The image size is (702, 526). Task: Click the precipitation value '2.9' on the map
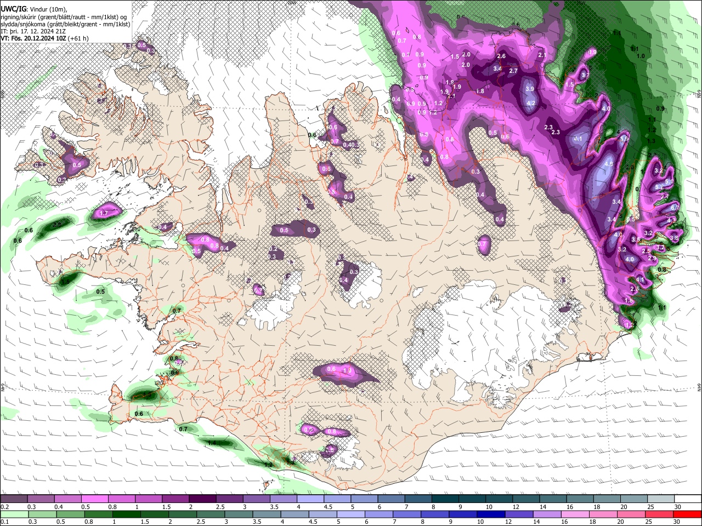click(652, 258)
